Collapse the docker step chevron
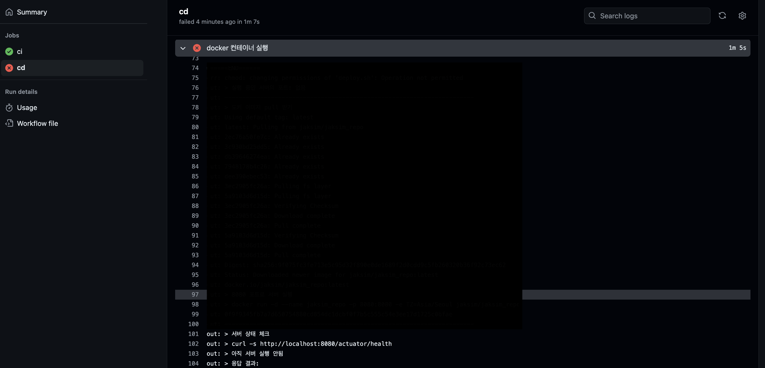The height and width of the screenshot is (368, 765). click(183, 48)
